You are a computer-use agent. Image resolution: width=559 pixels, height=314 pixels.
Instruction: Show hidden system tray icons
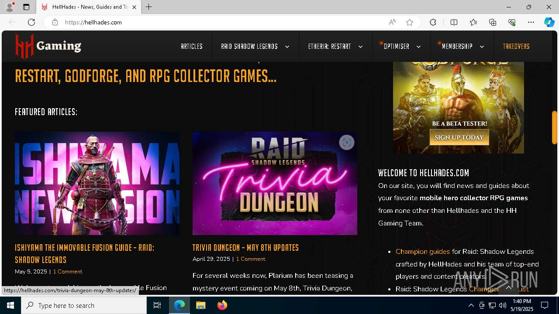[x=471, y=305]
